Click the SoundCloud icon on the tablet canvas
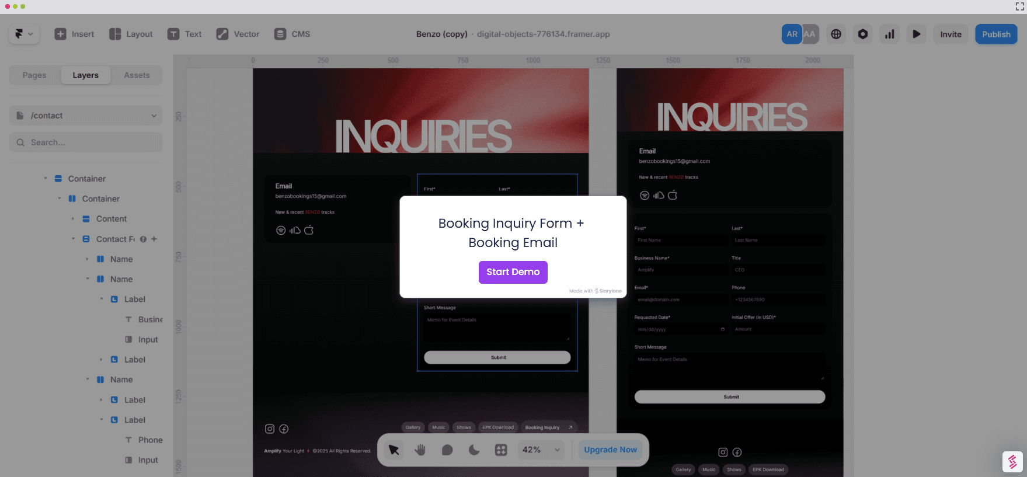The width and height of the screenshot is (1027, 477). tap(659, 195)
